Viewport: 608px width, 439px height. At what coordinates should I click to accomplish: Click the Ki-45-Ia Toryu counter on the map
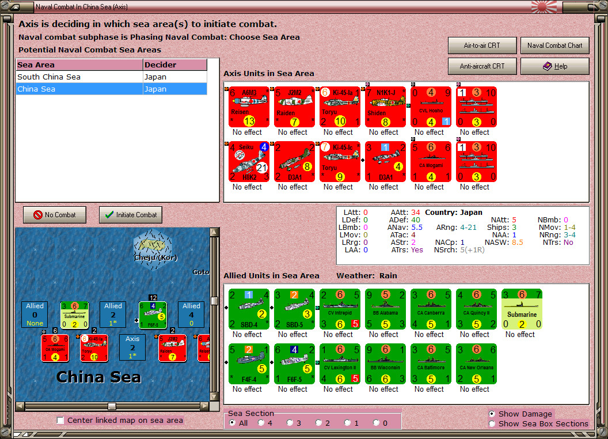click(x=94, y=348)
